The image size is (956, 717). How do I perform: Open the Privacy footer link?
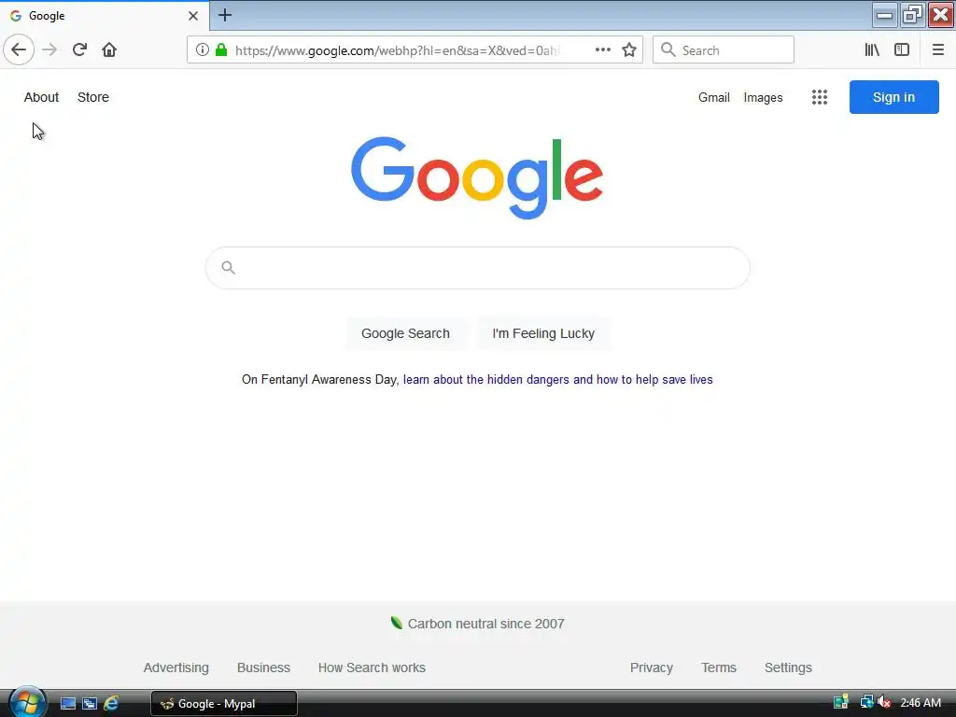click(651, 668)
